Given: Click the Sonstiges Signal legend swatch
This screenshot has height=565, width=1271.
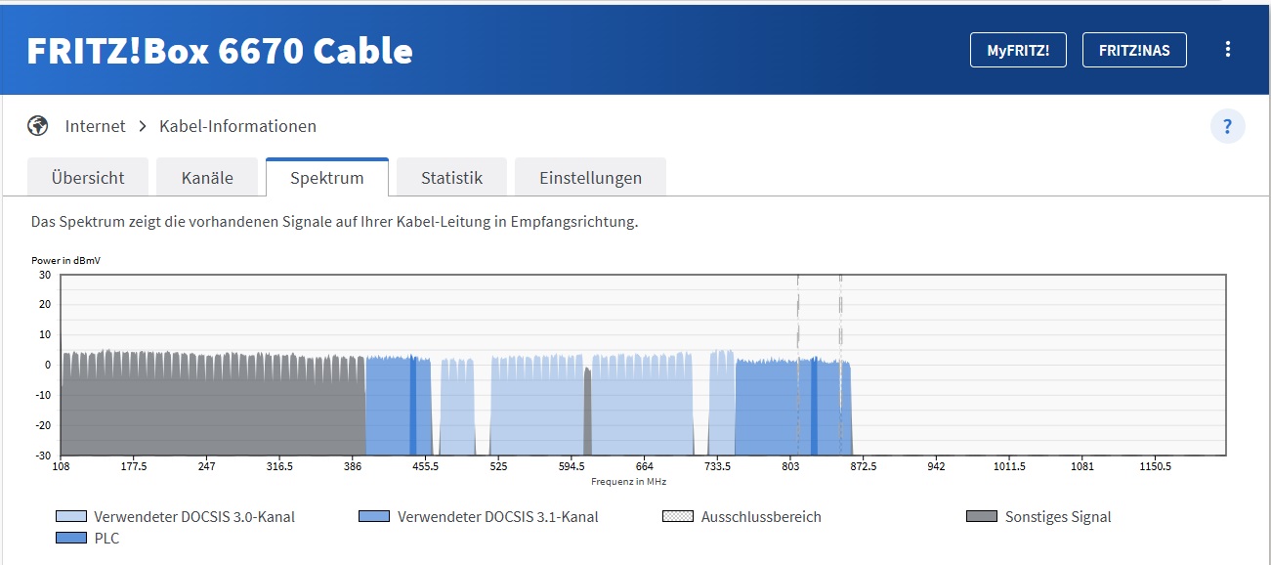Looking at the screenshot, I should pyautogui.click(x=982, y=517).
